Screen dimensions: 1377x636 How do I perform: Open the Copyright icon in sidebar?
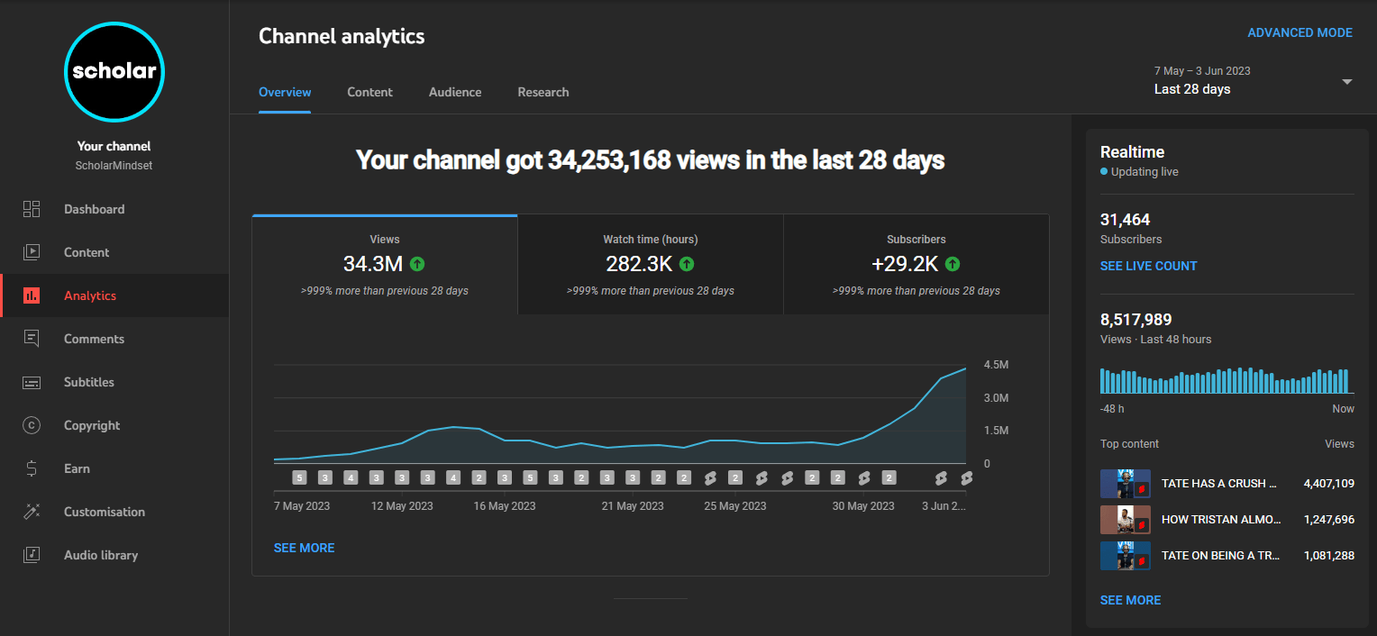coord(32,425)
